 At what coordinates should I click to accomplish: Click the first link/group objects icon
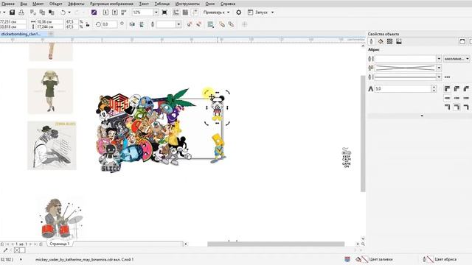[222, 24]
